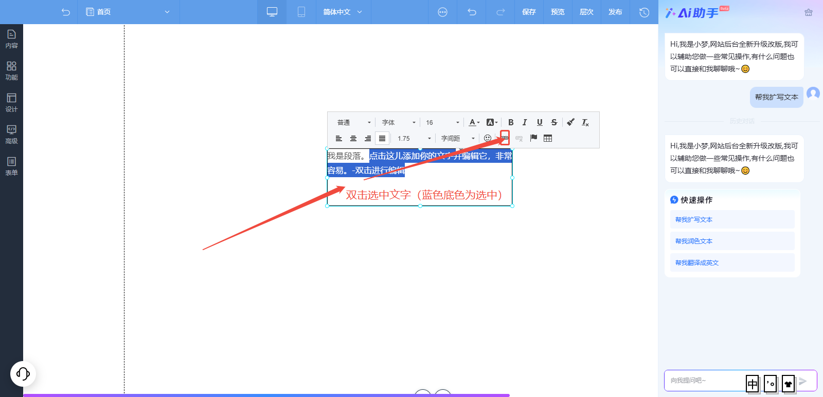Image resolution: width=823 pixels, height=397 pixels.
Task: Open version history clock icon
Action: tap(644, 12)
